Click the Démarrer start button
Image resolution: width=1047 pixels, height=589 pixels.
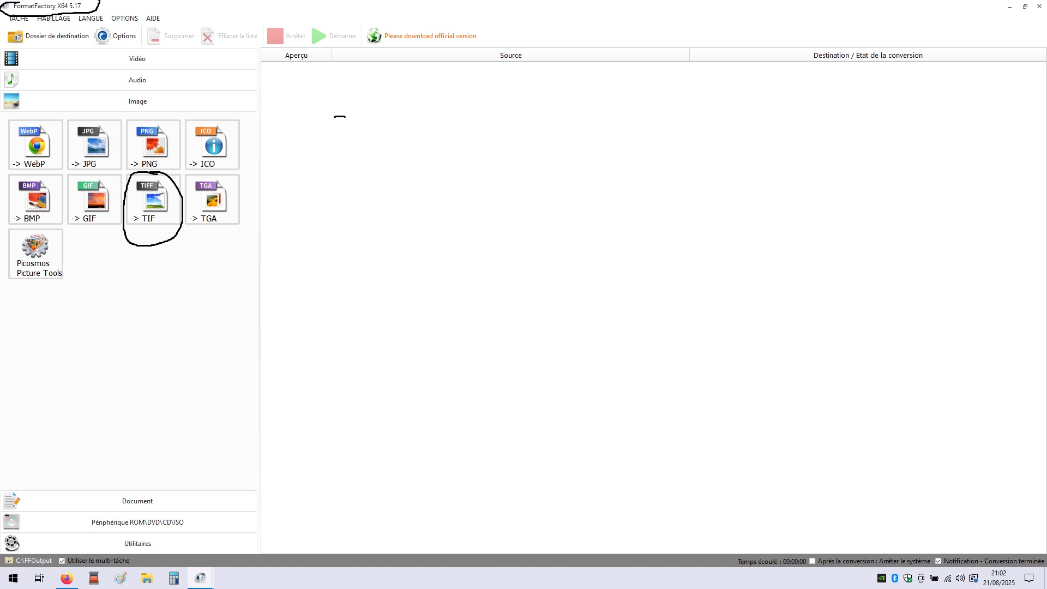pos(334,36)
